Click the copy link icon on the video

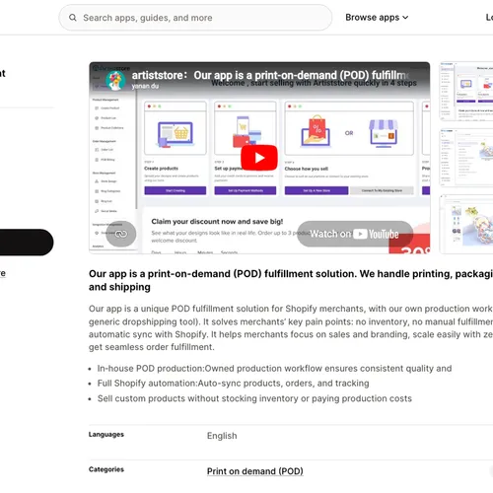(x=121, y=234)
